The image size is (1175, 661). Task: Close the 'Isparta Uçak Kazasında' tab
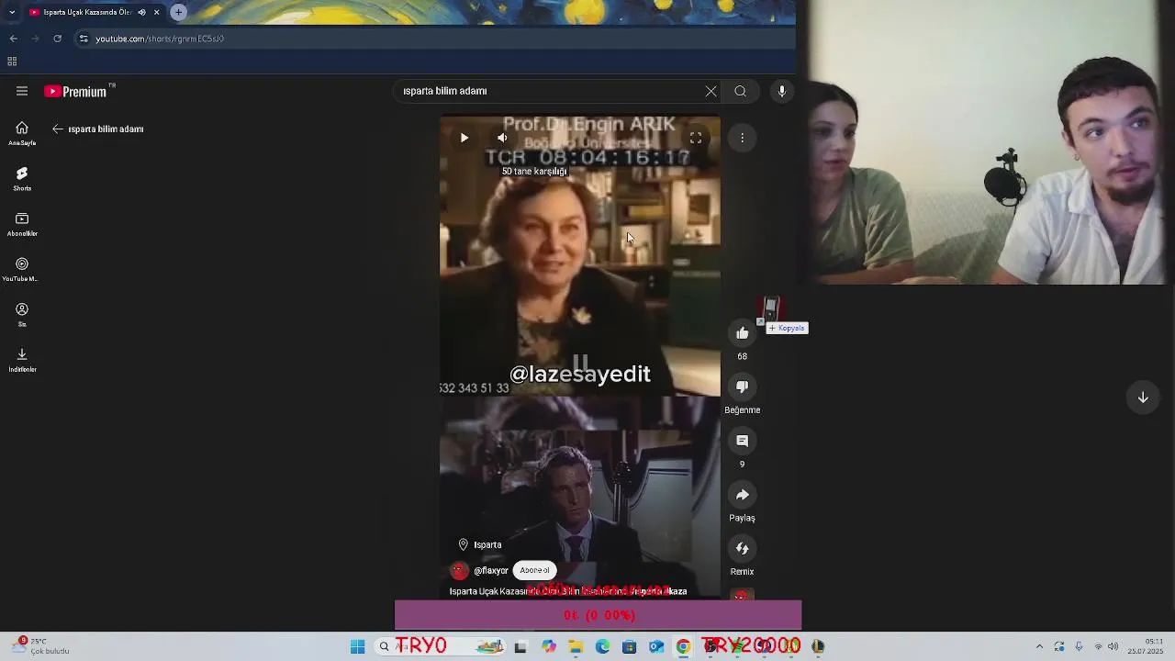pos(157,12)
